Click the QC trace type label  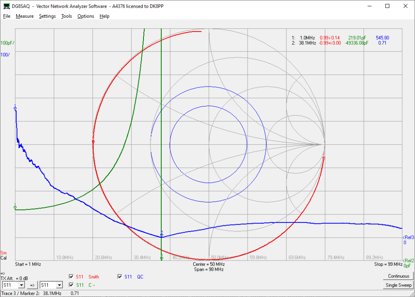(x=140, y=277)
